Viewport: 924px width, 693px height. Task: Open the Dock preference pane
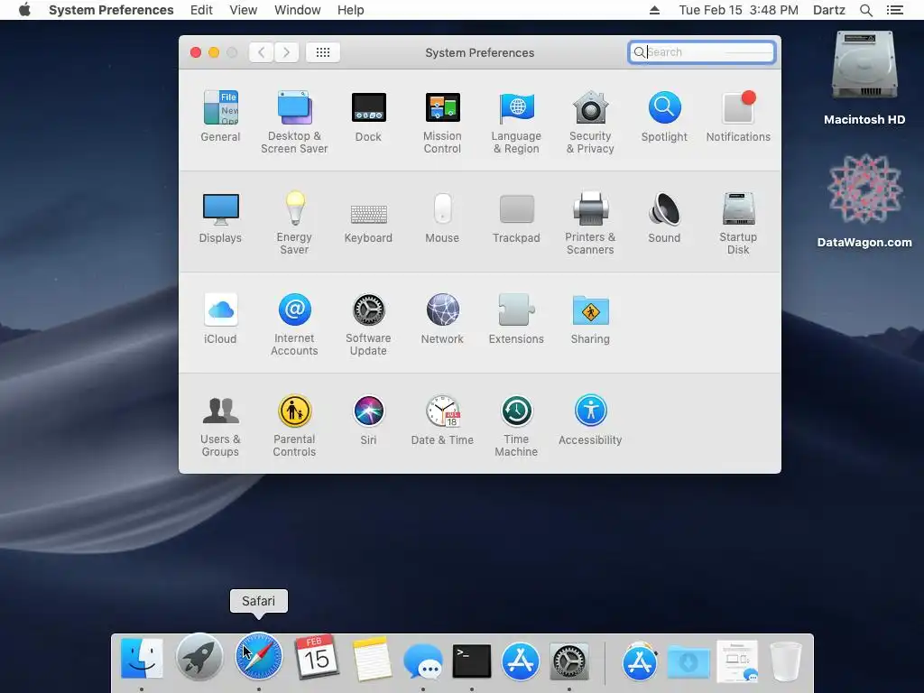coord(368,116)
